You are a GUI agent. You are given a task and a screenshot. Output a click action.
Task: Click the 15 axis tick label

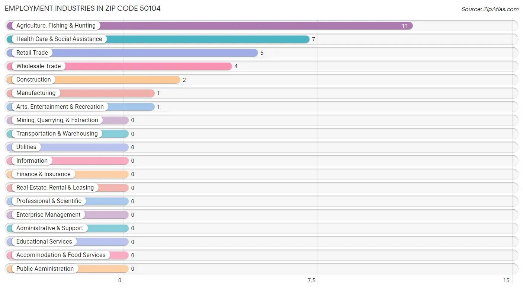(506, 280)
